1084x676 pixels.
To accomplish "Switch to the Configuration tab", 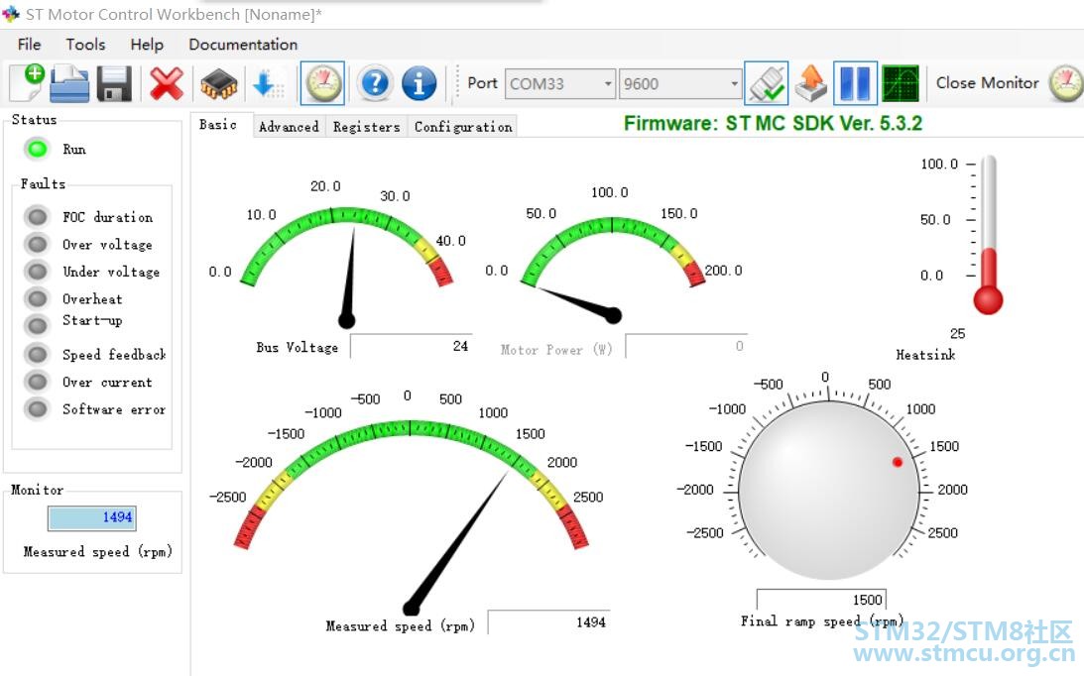I will (x=463, y=127).
